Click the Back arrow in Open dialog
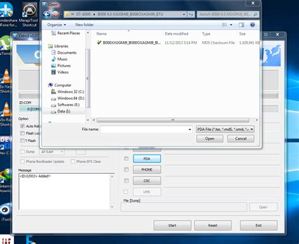This screenshot has width=299, height=244. click(x=47, y=15)
